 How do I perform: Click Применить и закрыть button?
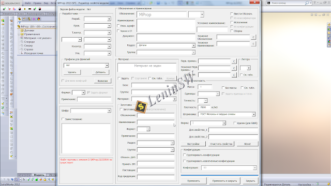224,181
